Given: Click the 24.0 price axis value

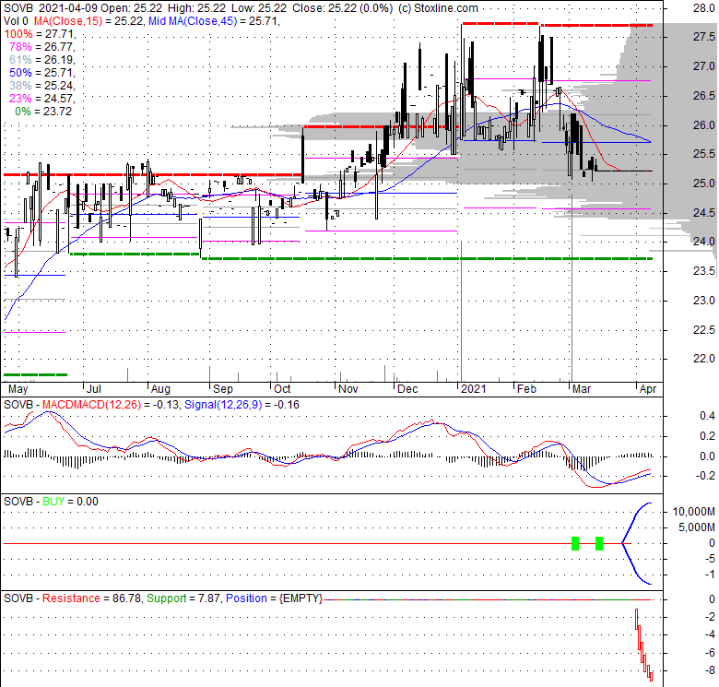Looking at the screenshot, I should (x=704, y=242).
